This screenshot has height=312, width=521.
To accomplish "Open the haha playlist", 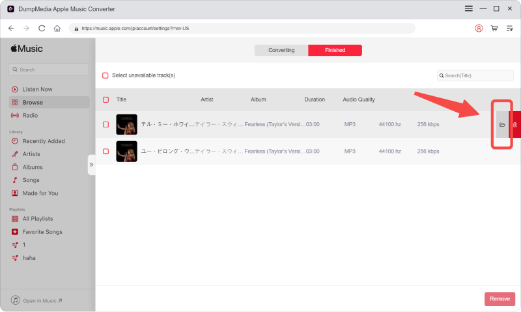I will pyautogui.click(x=49, y=258).
